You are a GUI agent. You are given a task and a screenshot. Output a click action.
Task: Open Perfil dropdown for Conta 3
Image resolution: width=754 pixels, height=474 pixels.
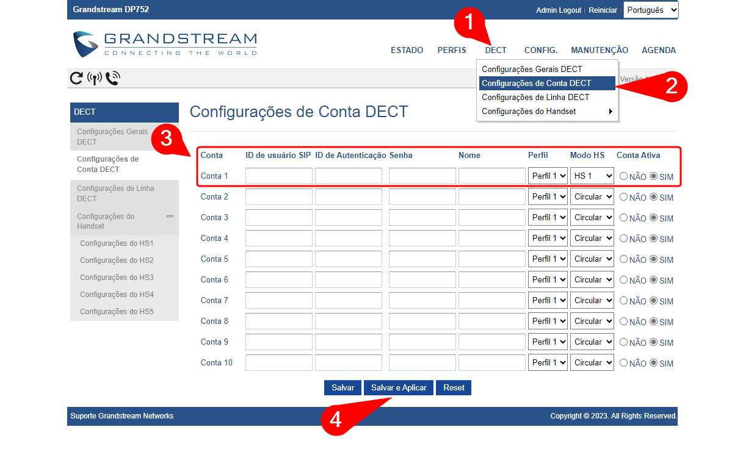coord(547,218)
